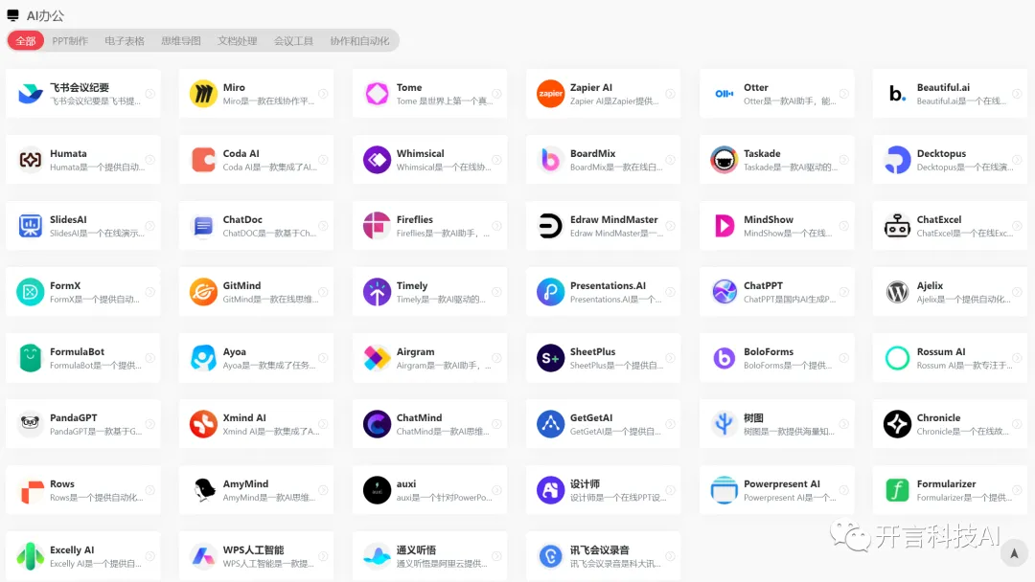The width and height of the screenshot is (1035, 582).
Task: Visit the 通义听悟 title link
Action: click(x=416, y=549)
